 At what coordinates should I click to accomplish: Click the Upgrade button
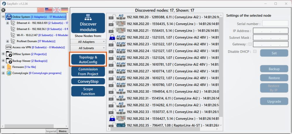pos(274,101)
